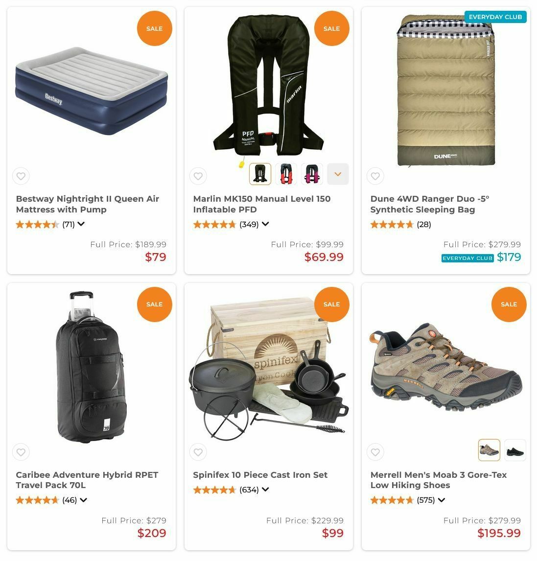Wishlist the Caribee Travel Pack 70L
537x561 pixels.
[21, 452]
